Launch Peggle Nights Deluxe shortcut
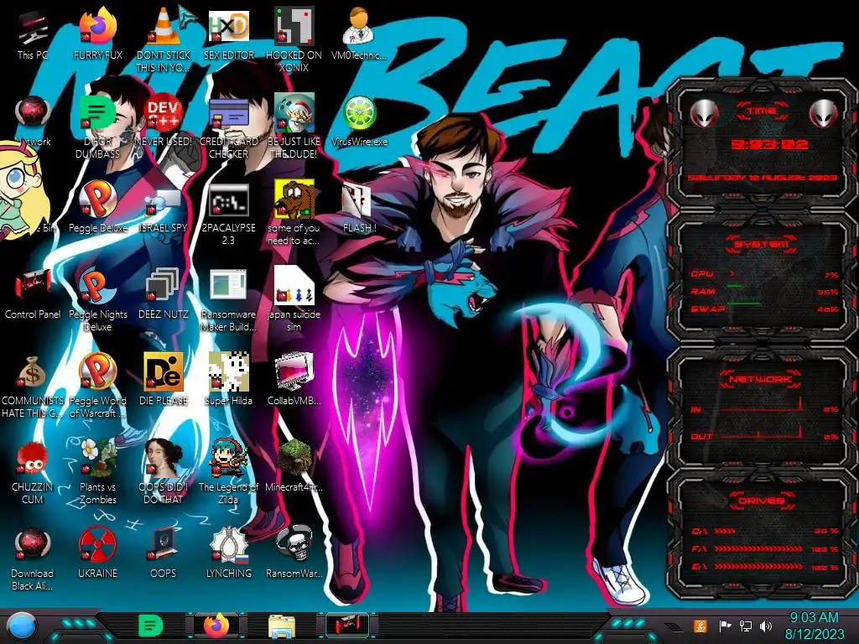Image resolution: width=859 pixels, height=644 pixels. (x=97, y=286)
